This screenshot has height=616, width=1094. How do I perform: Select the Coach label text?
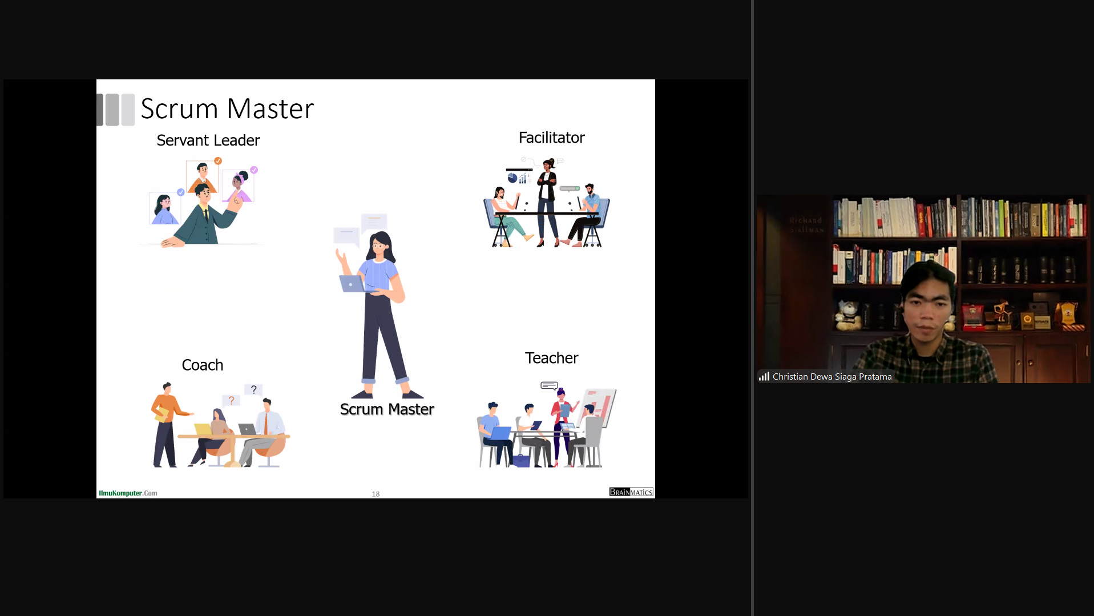(202, 365)
